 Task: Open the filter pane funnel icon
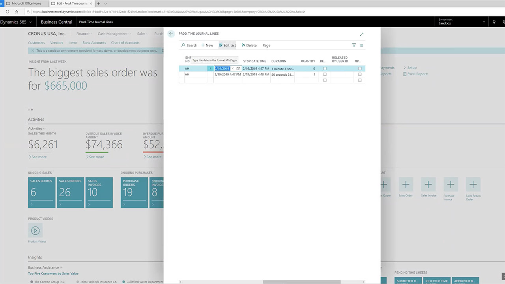(x=354, y=45)
